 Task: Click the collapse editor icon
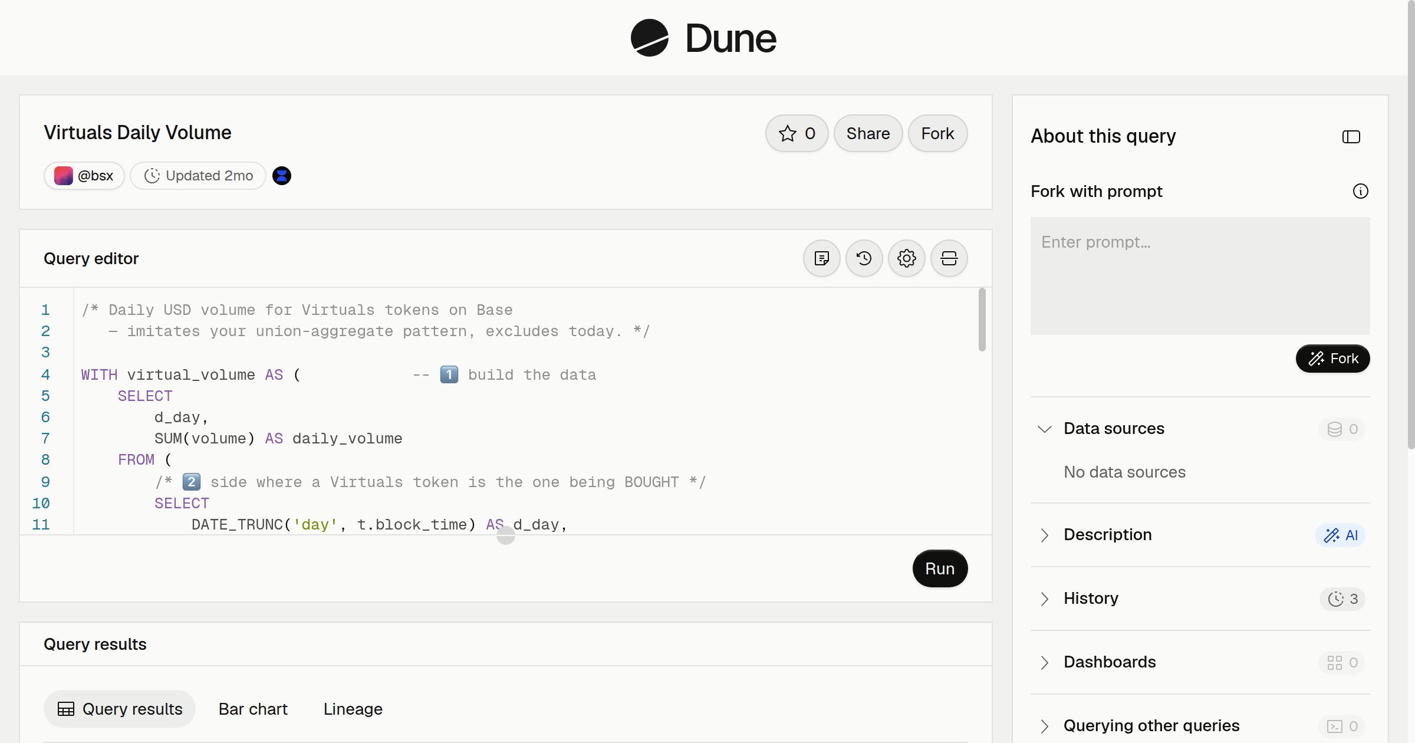click(x=949, y=258)
